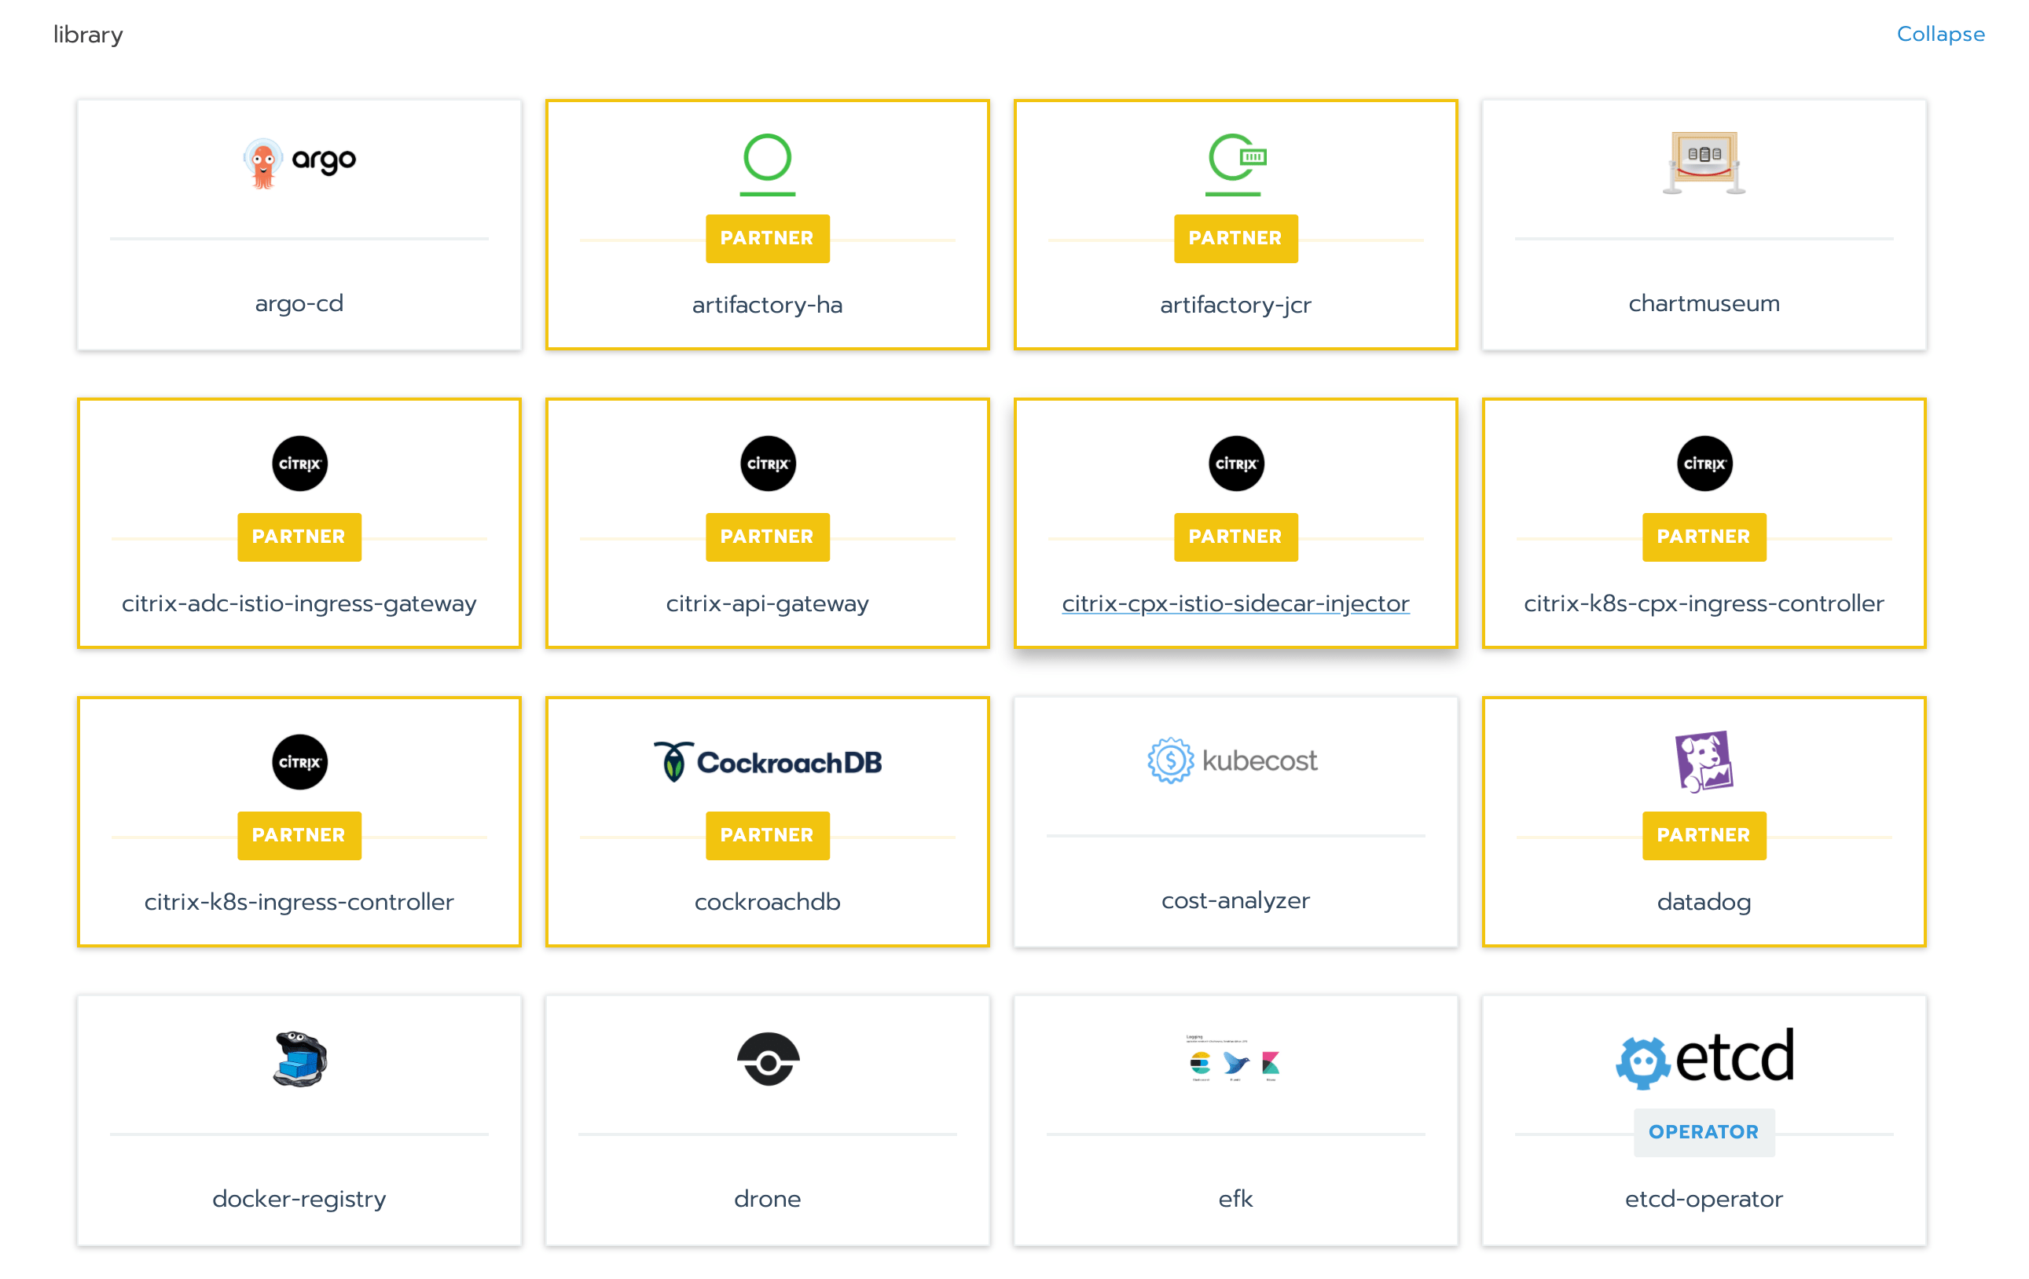Image resolution: width=2029 pixels, height=1279 pixels.
Task: Open citrix-cpx-istio-sidecar-injector link
Action: [x=1235, y=603]
